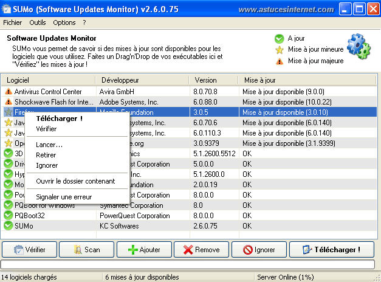Screen dimensions: 381x282
Task: Click 'Mise à jour disponible (10.0.22)' cell
Action: [287, 102]
